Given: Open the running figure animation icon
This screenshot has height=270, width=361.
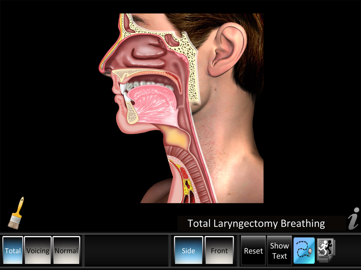Looking at the screenshot, I should (326, 250).
